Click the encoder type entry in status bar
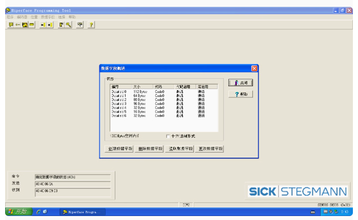The height and width of the screenshot is (220, 358). coord(334,205)
